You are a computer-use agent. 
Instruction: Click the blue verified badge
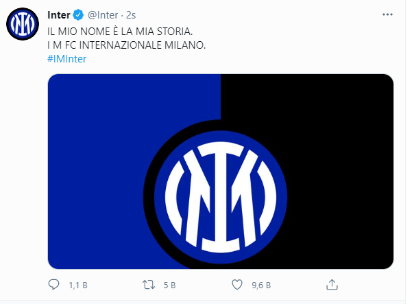[x=79, y=15]
